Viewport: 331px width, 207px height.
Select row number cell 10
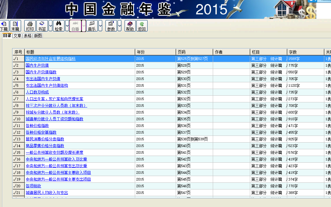(x=18, y=119)
